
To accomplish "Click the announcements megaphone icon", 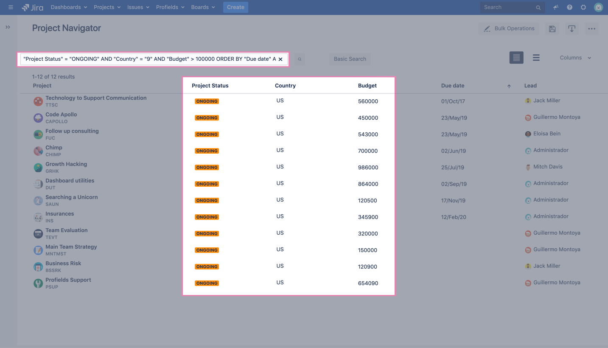I will pos(555,7).
